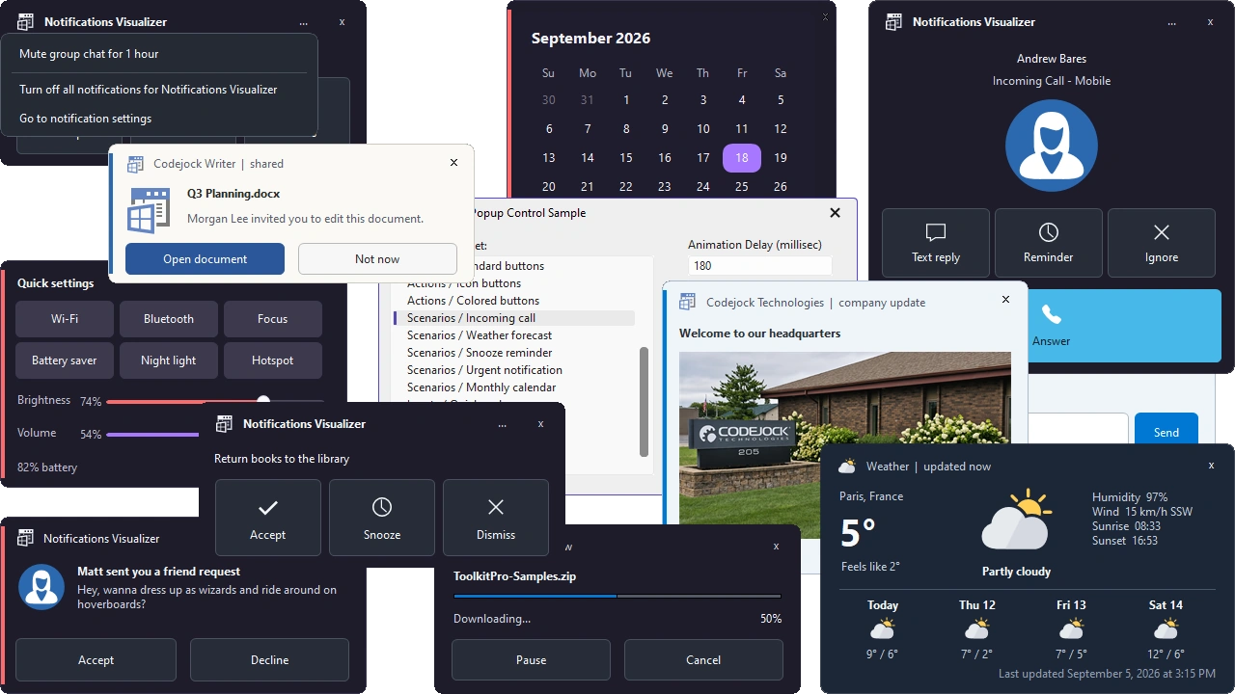This screenshot has width=1235, height=694.
Task: Click the Ignore X icon on call
Action: coord(1161,232)
